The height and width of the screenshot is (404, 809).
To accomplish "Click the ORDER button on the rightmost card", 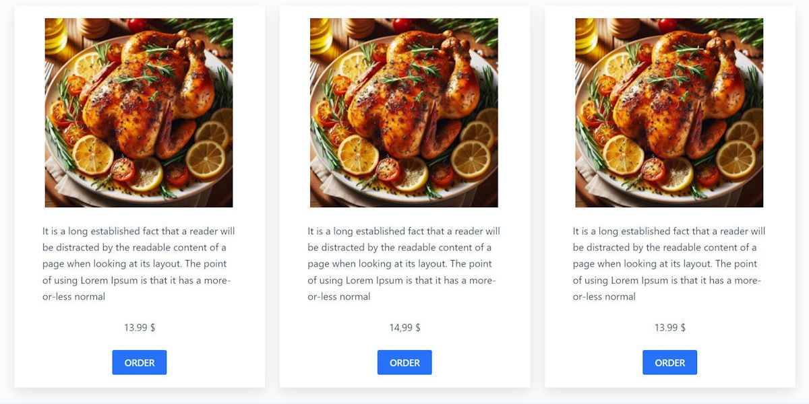I will 669,362.
